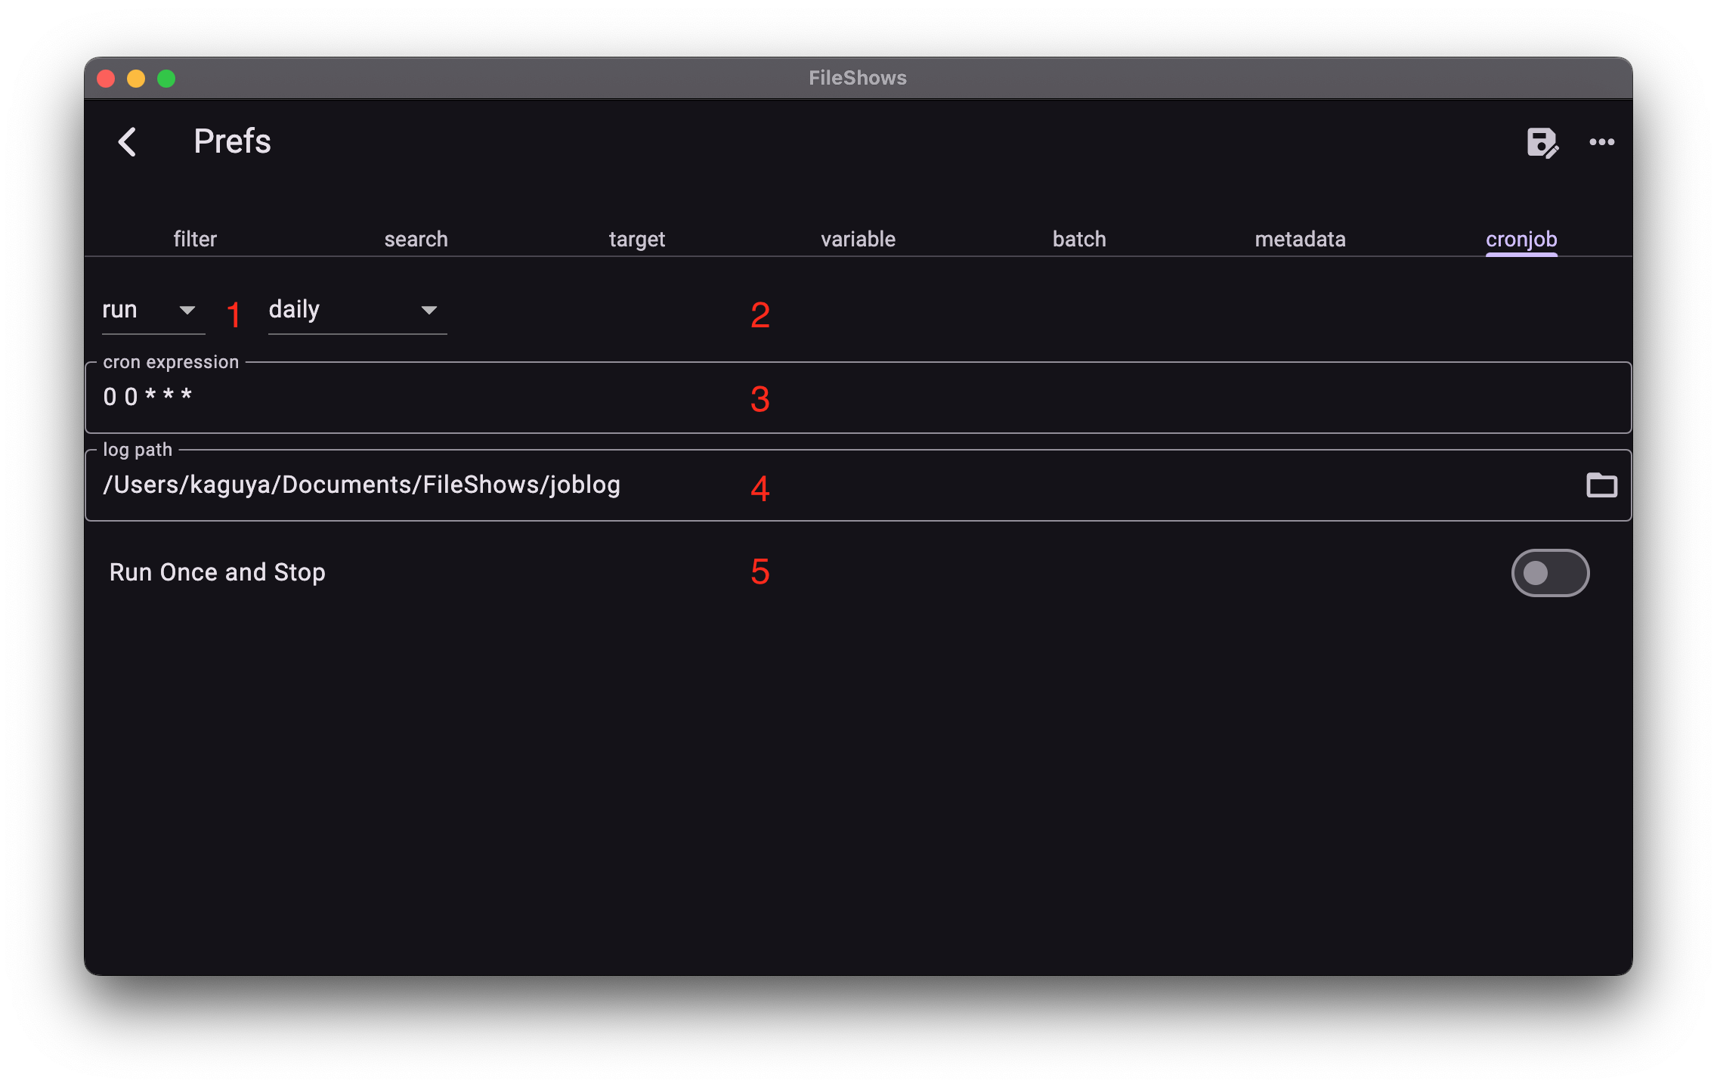Switch to the filter tab
This screenshot has height=1087, width=1717.
(195, 239)
